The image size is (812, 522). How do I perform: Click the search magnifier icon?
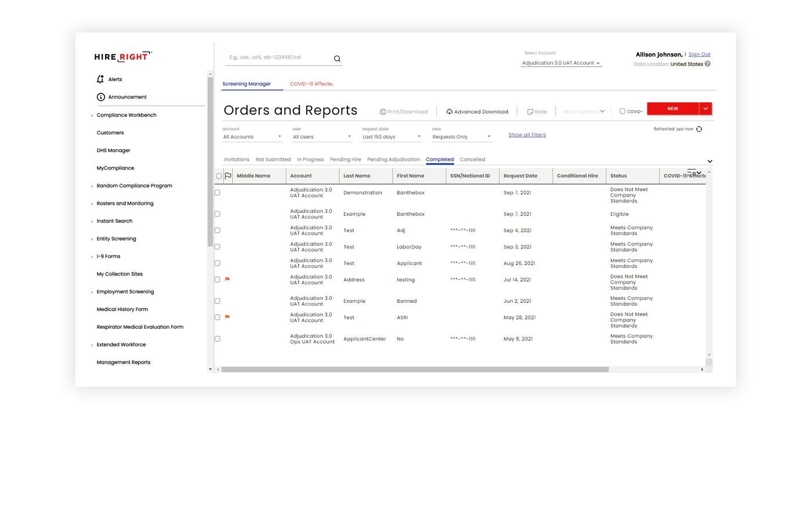point(337,59)
